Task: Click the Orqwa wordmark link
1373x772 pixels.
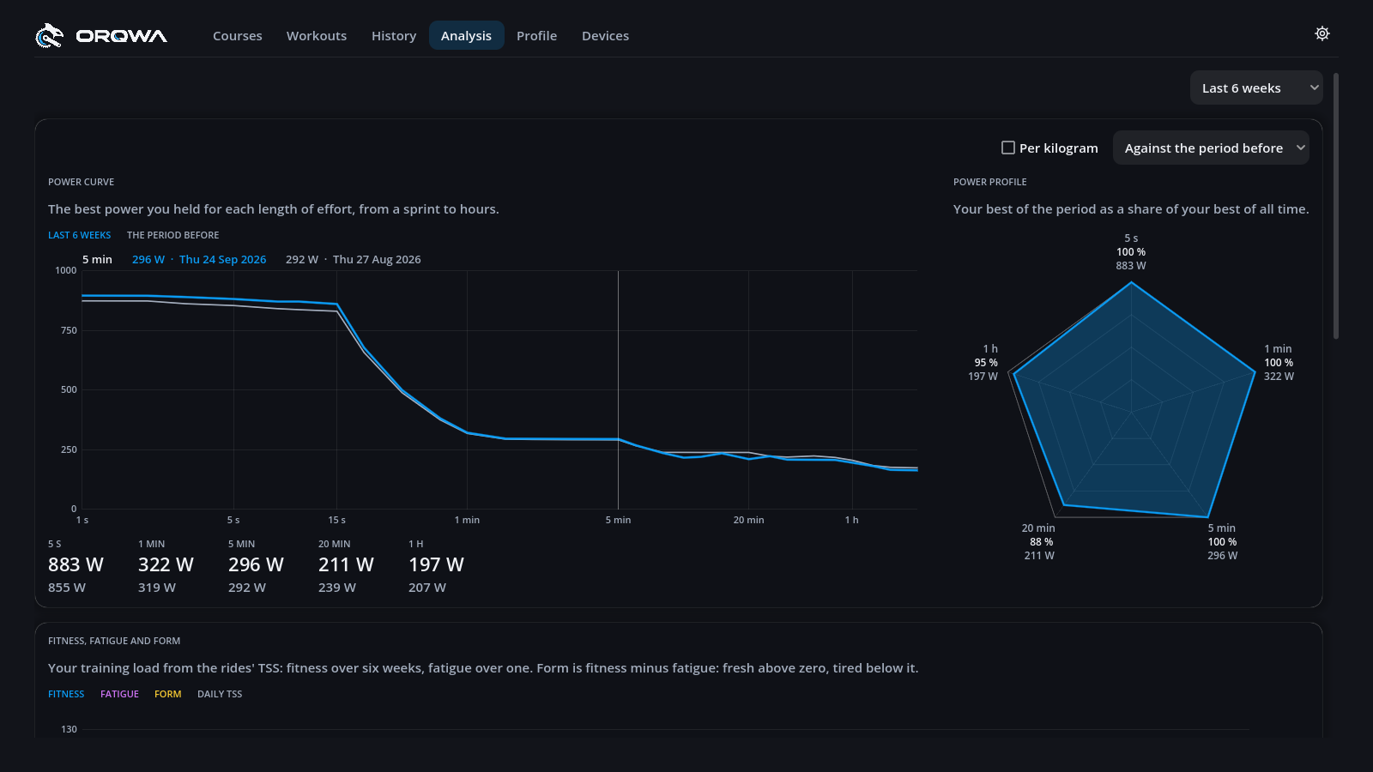Action: (121, 35)
